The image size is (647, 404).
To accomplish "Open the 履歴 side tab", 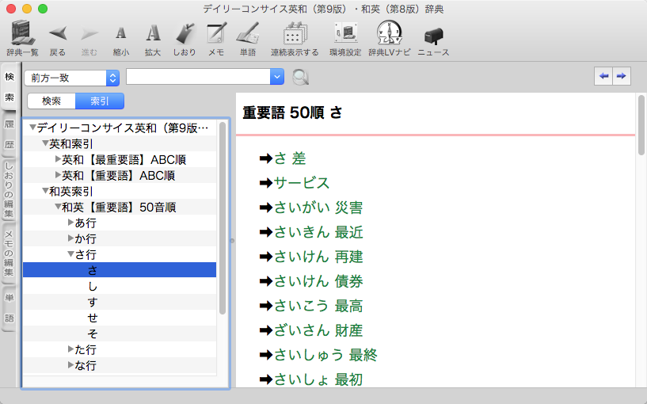I will pyautogui.click(x=10, y=135).
